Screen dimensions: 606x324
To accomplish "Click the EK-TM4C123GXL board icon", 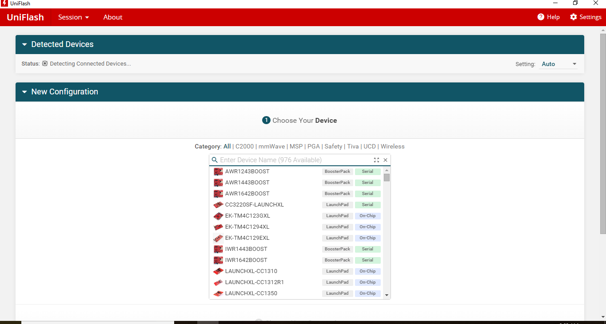I will [218, 216].
